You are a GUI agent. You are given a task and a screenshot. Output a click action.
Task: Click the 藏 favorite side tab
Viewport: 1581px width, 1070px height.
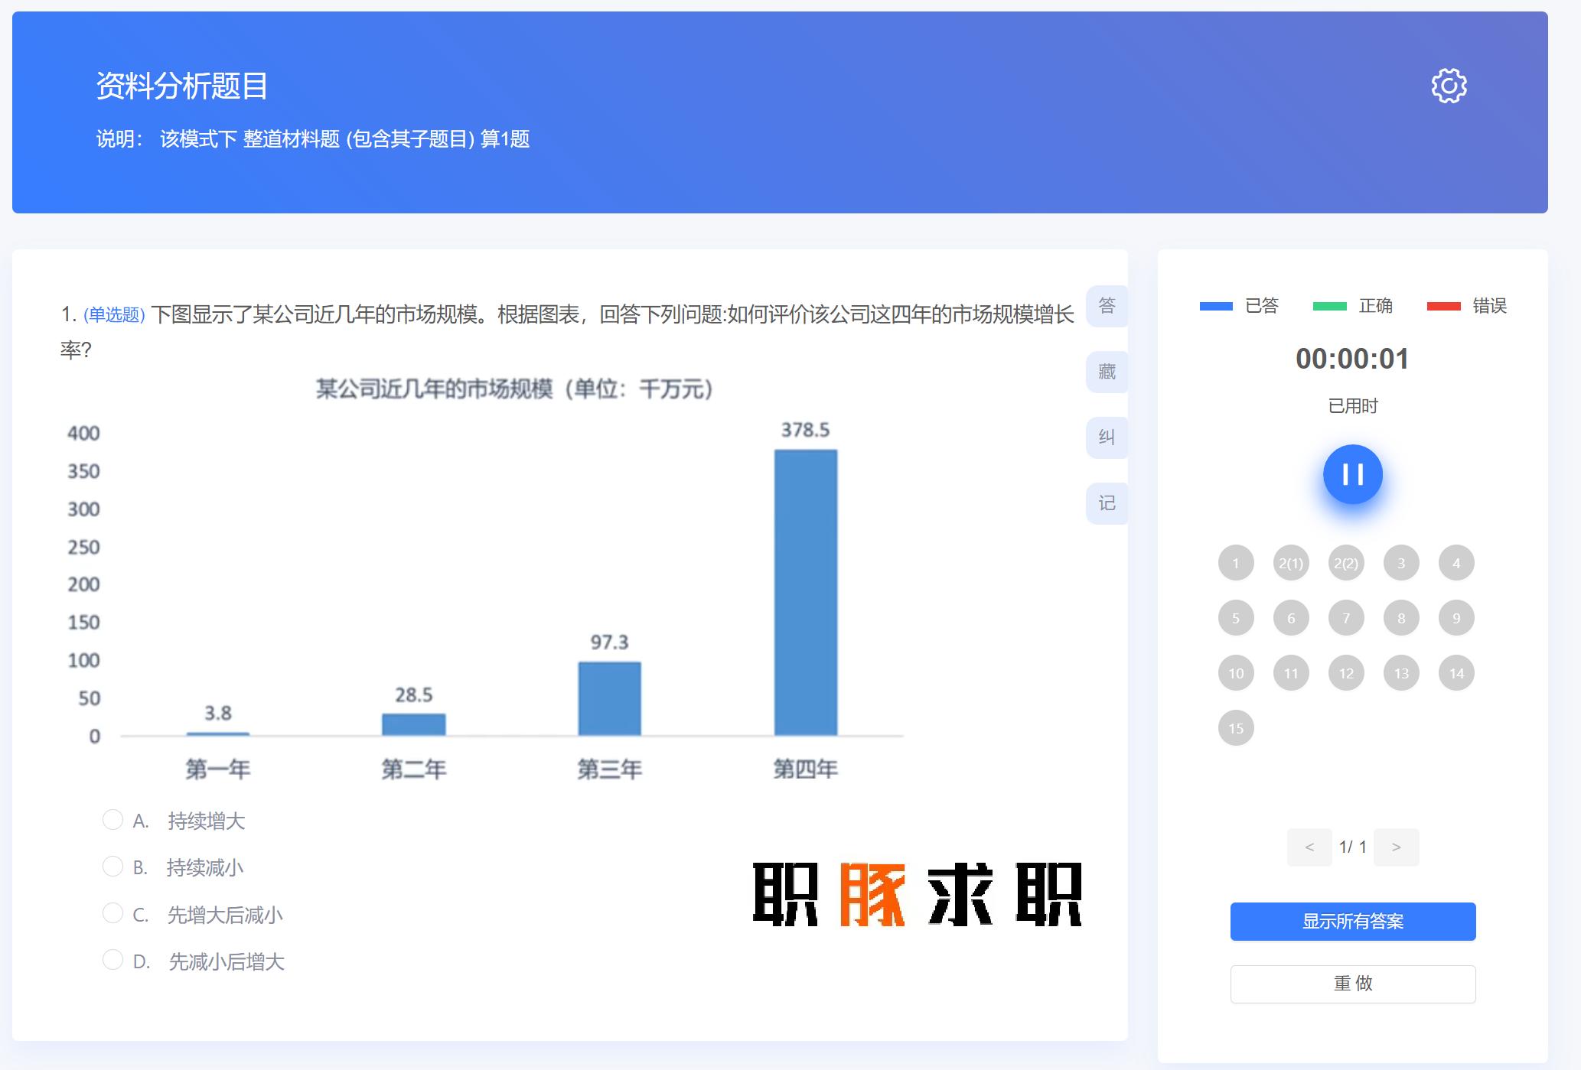[1107, 372]
